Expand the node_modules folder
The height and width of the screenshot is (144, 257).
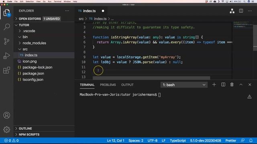[x=34, y=43]
